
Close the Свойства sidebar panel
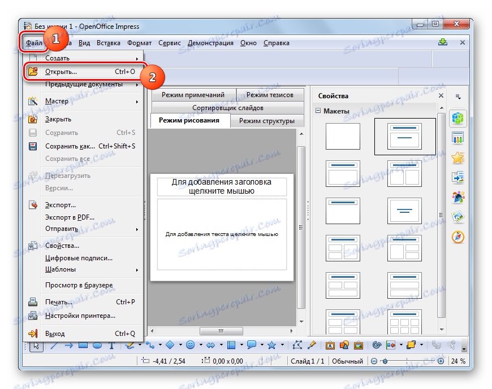[441, 95]
